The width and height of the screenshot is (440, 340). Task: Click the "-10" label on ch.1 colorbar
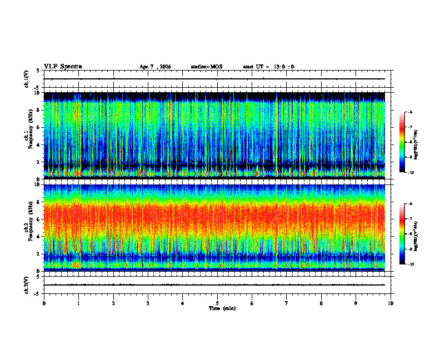[411, 173]
